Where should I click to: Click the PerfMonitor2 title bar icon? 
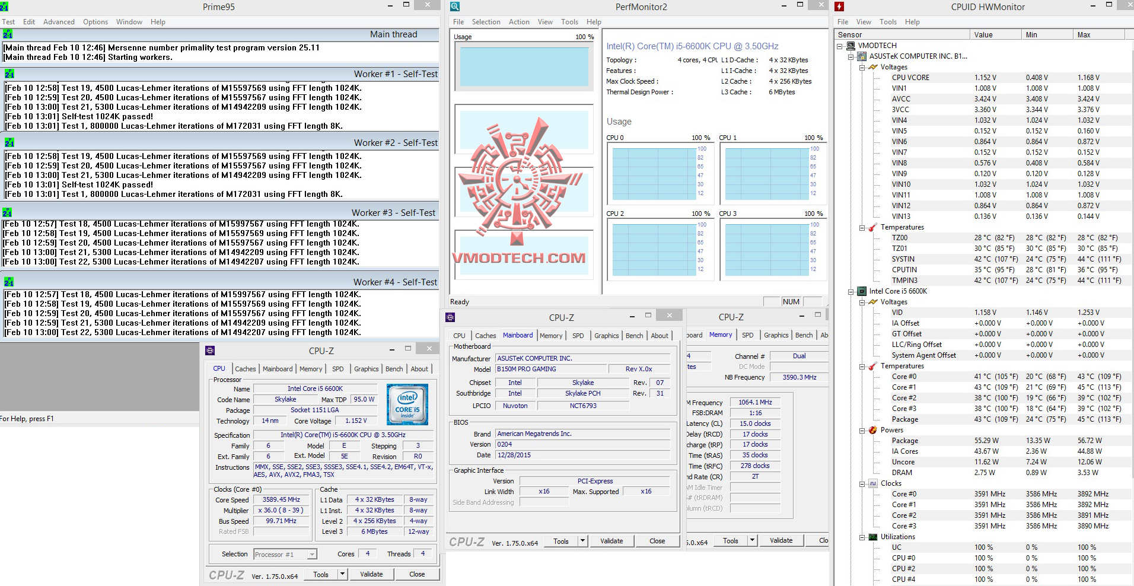[x=455, y=7]
